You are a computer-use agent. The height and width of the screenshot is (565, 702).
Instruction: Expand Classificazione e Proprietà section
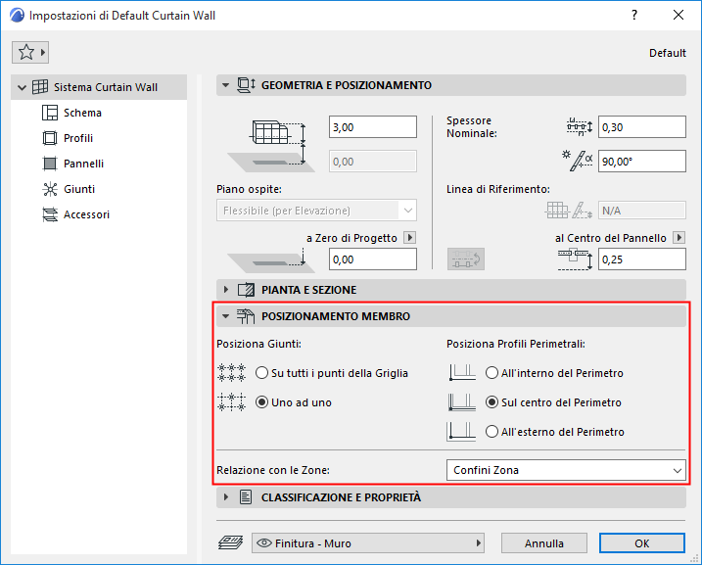pos(227,497)
